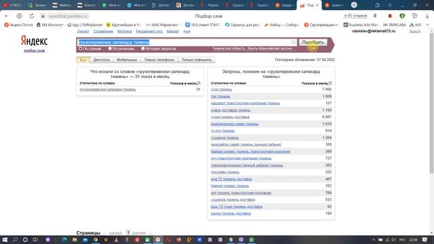Switch to the Все tab

(x=83, y=60)
